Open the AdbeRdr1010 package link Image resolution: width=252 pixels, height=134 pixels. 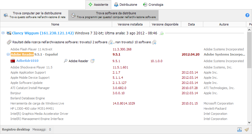click(27, 61)
